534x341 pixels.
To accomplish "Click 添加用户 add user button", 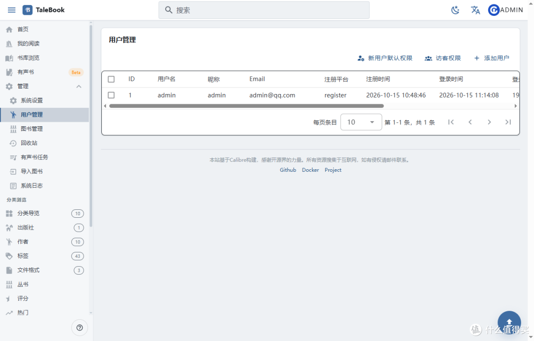I will click(x=492, y=58).
